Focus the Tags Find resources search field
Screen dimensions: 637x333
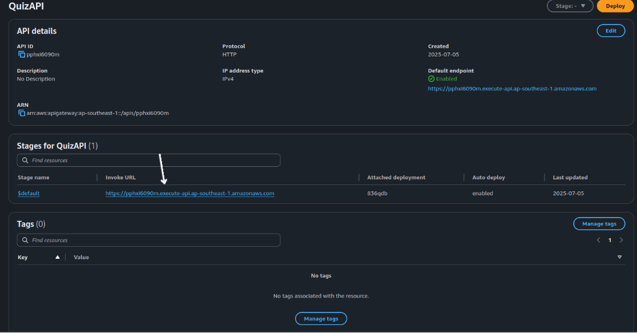click(154, 240)
